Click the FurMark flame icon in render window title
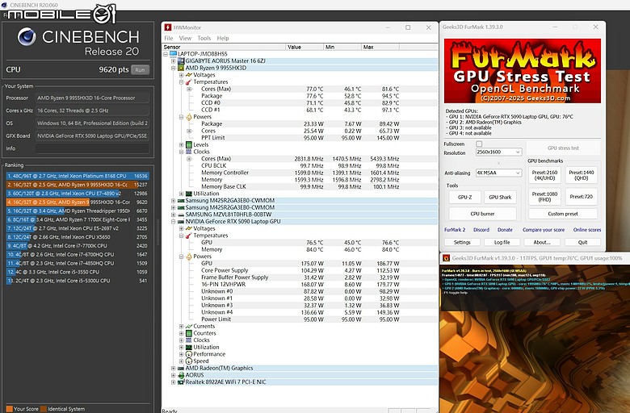Viewport: 630px width, 413px height. [446, 258]
